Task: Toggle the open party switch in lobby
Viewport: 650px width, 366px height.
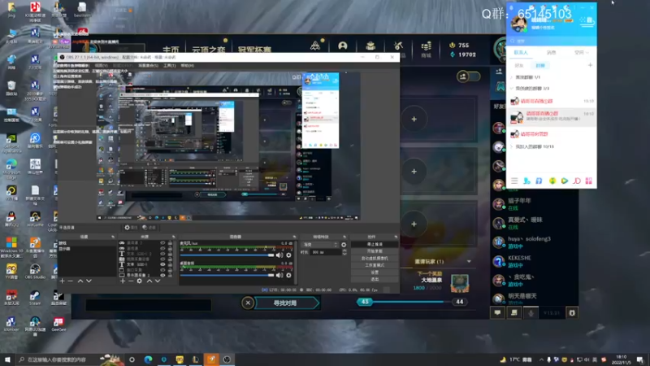Action: [x=469, y=76]
